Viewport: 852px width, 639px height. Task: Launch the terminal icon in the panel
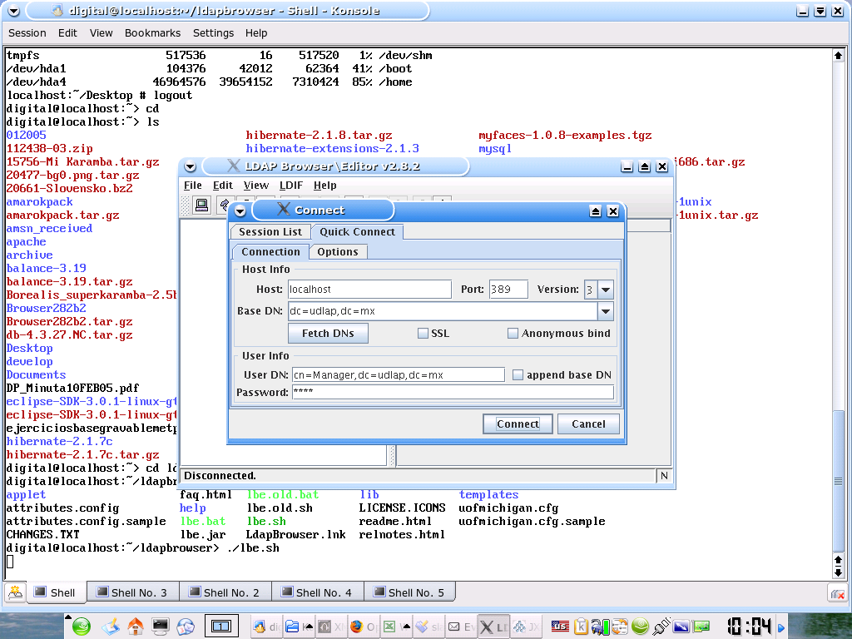161,626
